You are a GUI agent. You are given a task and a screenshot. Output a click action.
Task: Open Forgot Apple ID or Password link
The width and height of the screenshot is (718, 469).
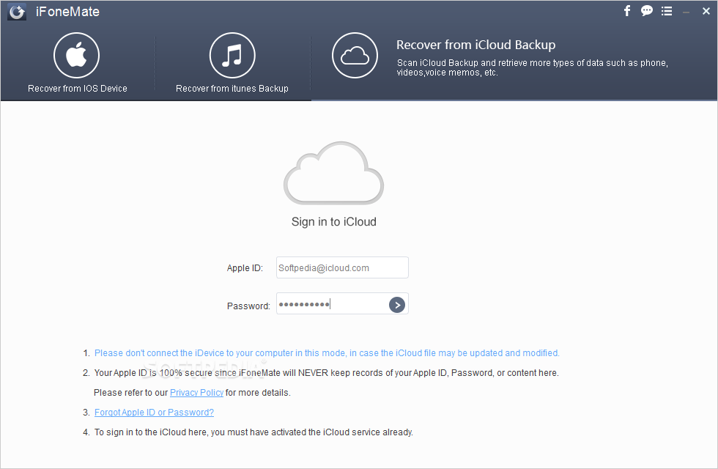pyautogui.click(x=154, y=412)
